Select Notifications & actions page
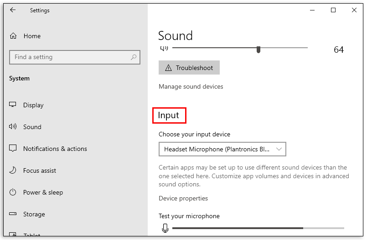 [x=55, y=149]
